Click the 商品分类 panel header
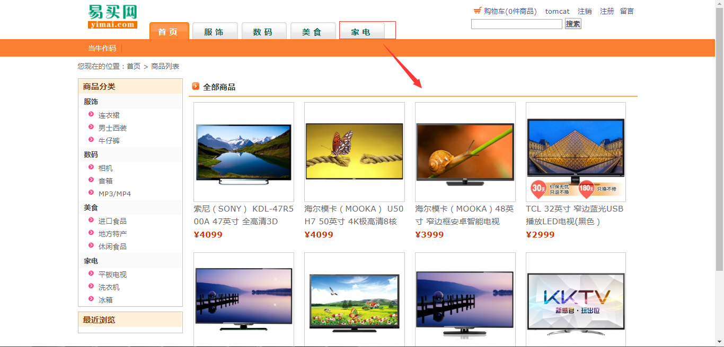 pyautogui.click(x=130, y=87)
